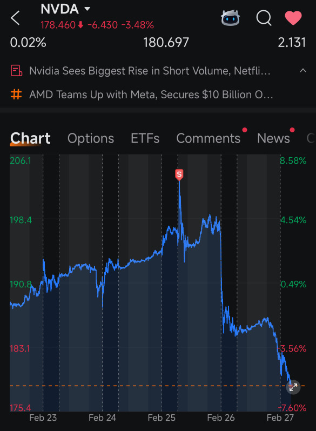Open the Comments tab

208,138
